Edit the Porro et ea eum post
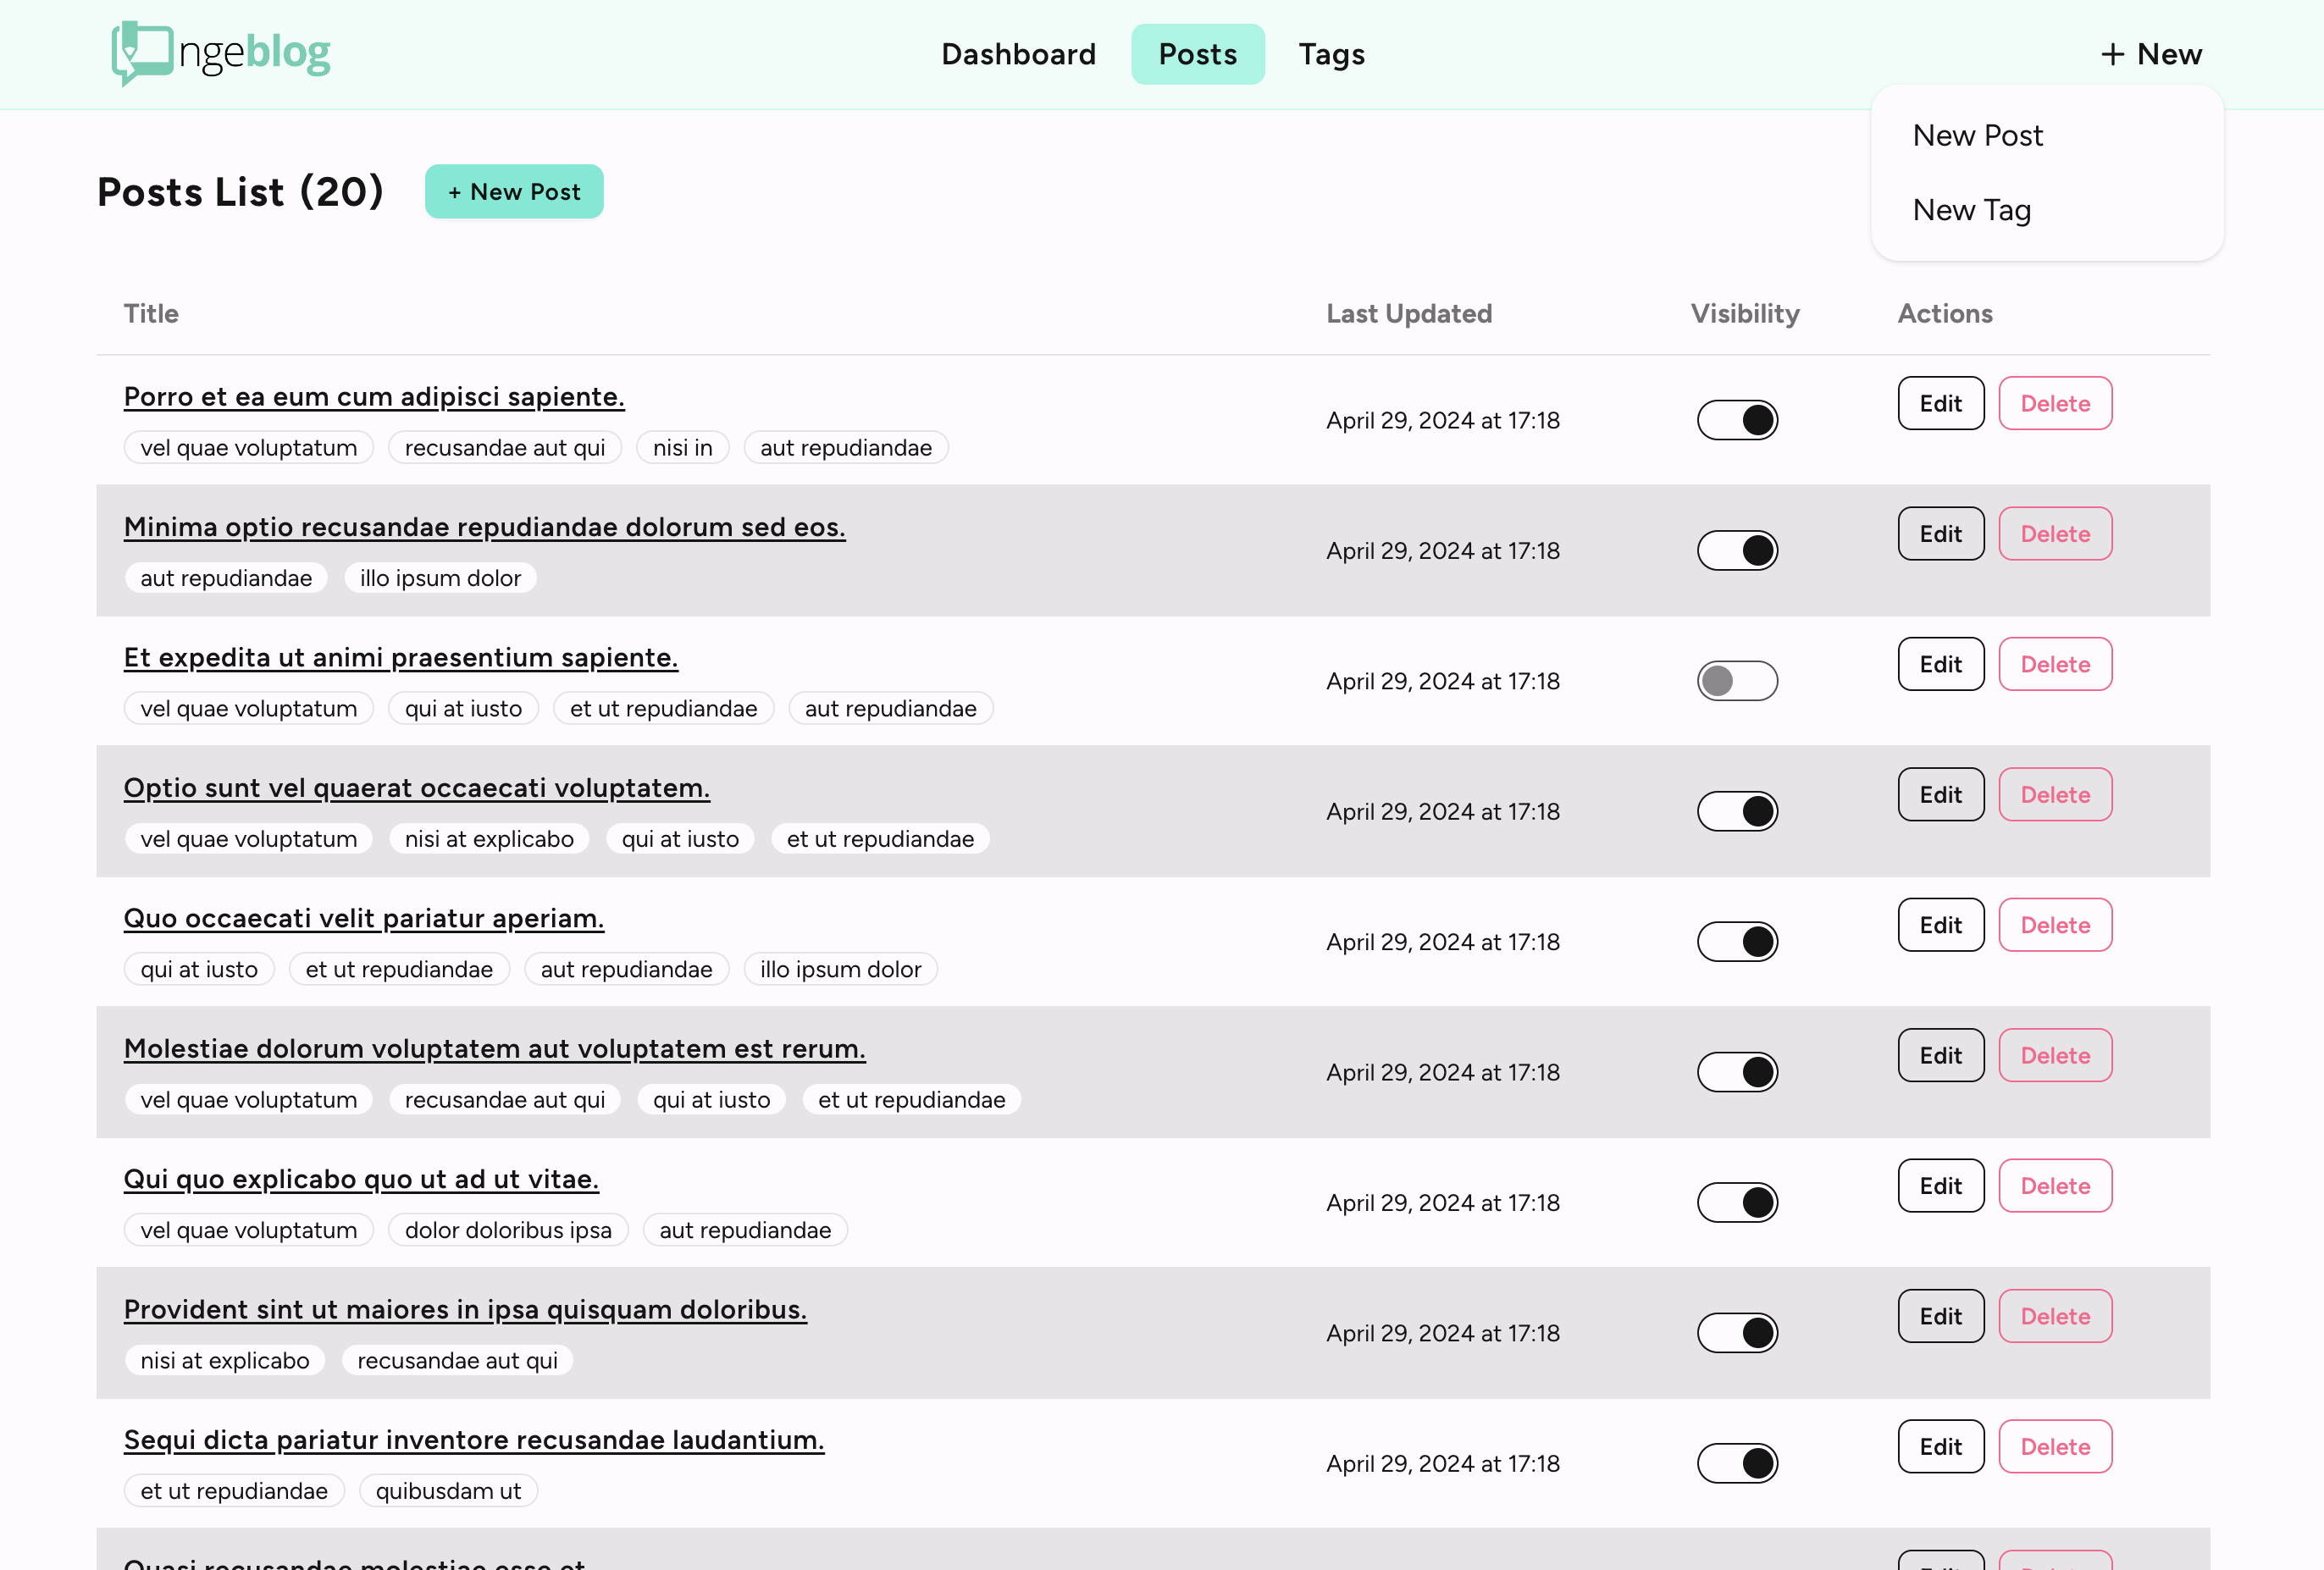This screenshot has width=2324, height=1570. [1940, 404]
